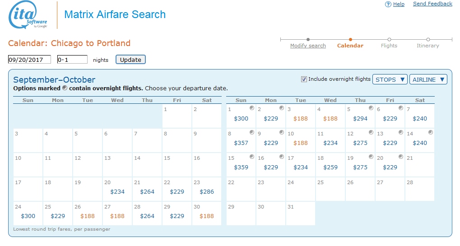Select the Calendar step in progress bar
Screen dimensions: 460x246
(x=350, y=46)
